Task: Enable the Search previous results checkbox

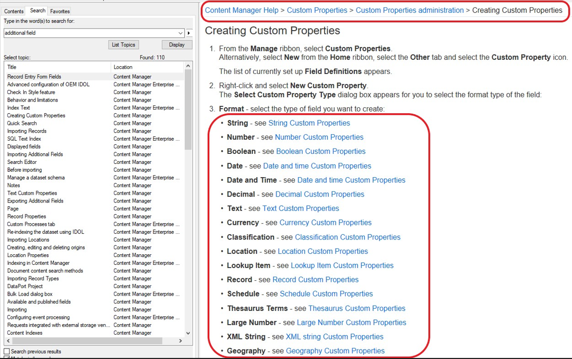Action: click(x=7, y=352)
